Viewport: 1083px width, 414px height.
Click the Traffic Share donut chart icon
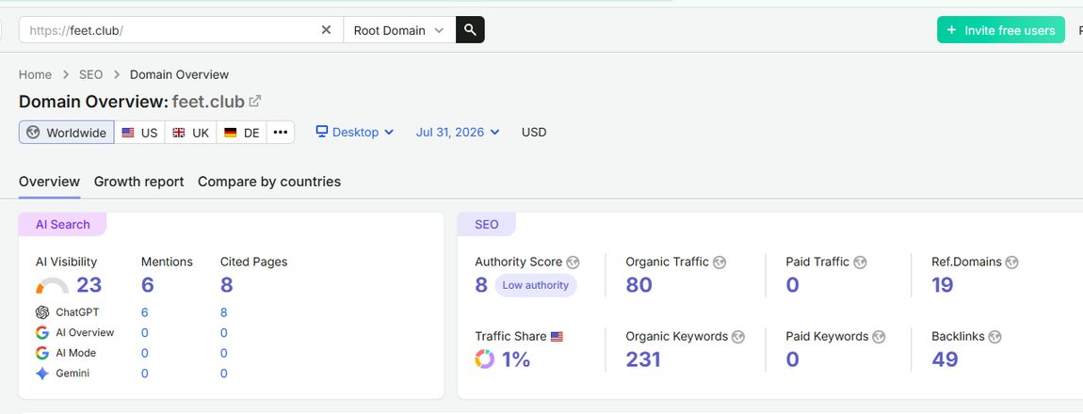point(485,359)
